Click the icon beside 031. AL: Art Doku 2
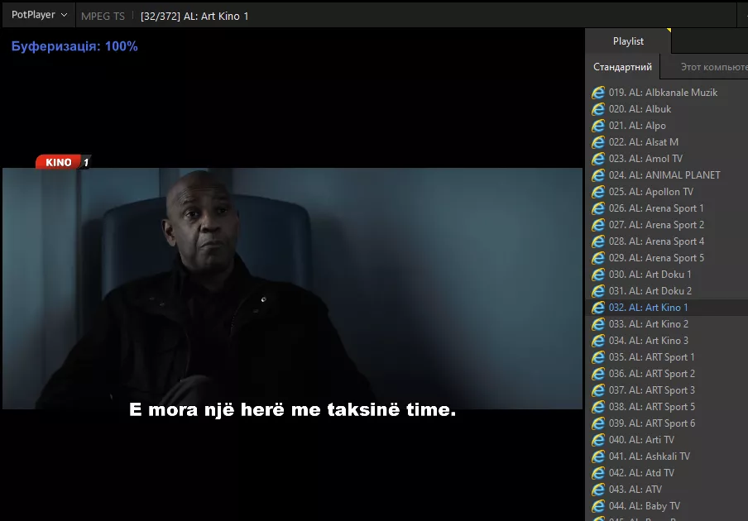 click(x=598, y=291)
